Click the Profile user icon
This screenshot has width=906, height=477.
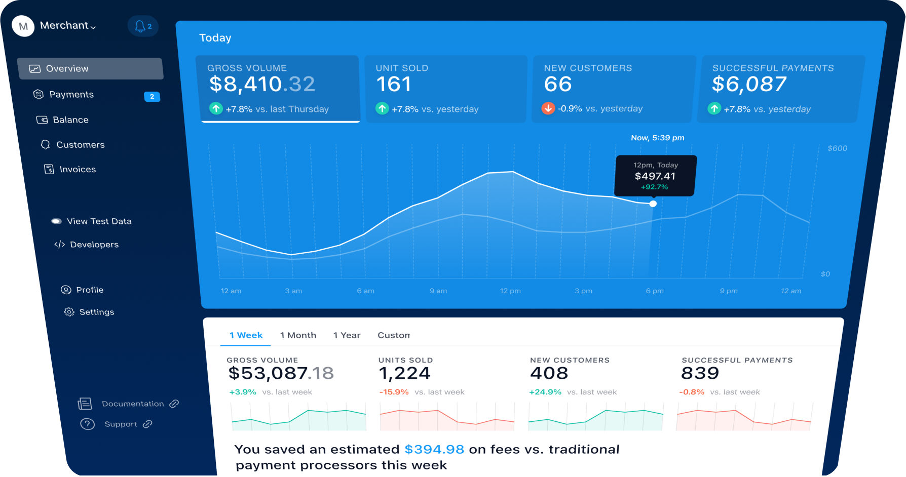pyautogui.click(x=66, y=290)
